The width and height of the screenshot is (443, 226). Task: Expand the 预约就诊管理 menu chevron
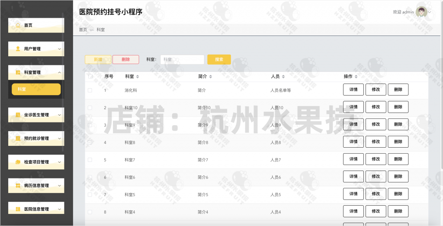[x=59, y=139]
